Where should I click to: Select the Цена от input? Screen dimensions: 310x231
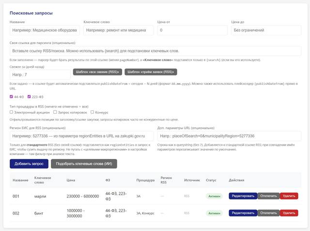click(x=192, y=31)
